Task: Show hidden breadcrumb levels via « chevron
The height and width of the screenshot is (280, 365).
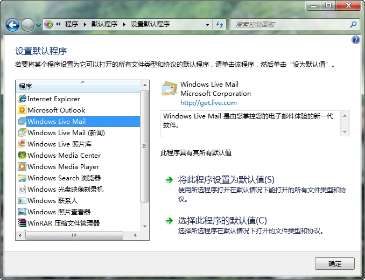Action: pyautogui.click(x=58, y=24)
